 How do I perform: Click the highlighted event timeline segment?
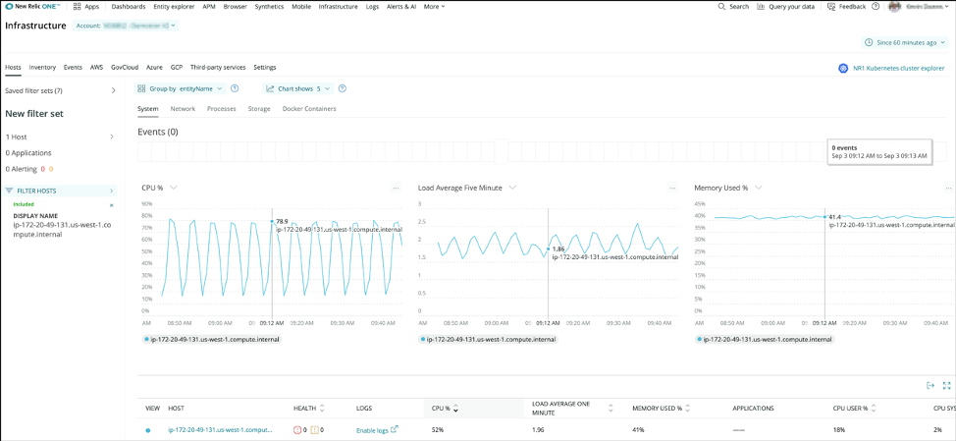(x=502, y=152)
